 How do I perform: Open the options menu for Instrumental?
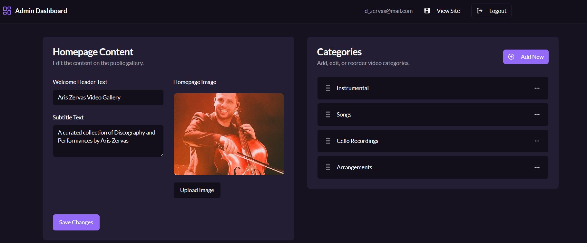pos(537,88)
